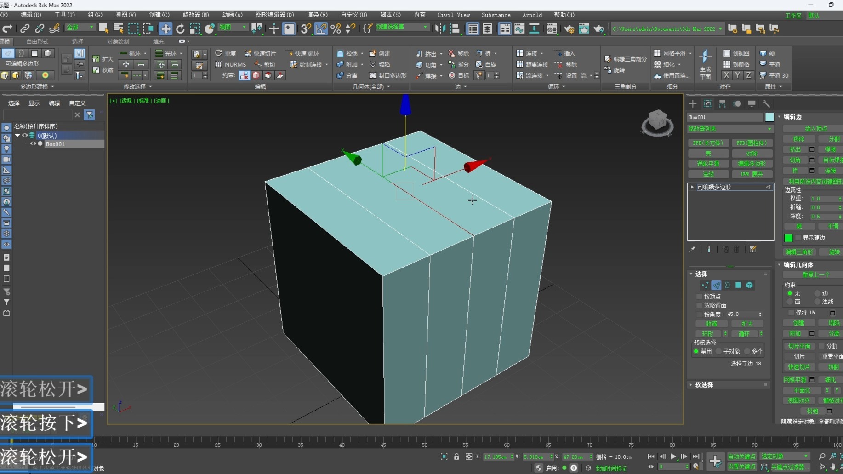The height and width of the screenshot is (474, 843).
Task: Open the 选定对象 key filter dropdown
Action: pyautogui.click(x=785, y=457)
